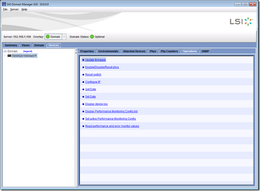Open the Overlay Domain dropdown arrow
Screen dimensions: 260x191
64,37
